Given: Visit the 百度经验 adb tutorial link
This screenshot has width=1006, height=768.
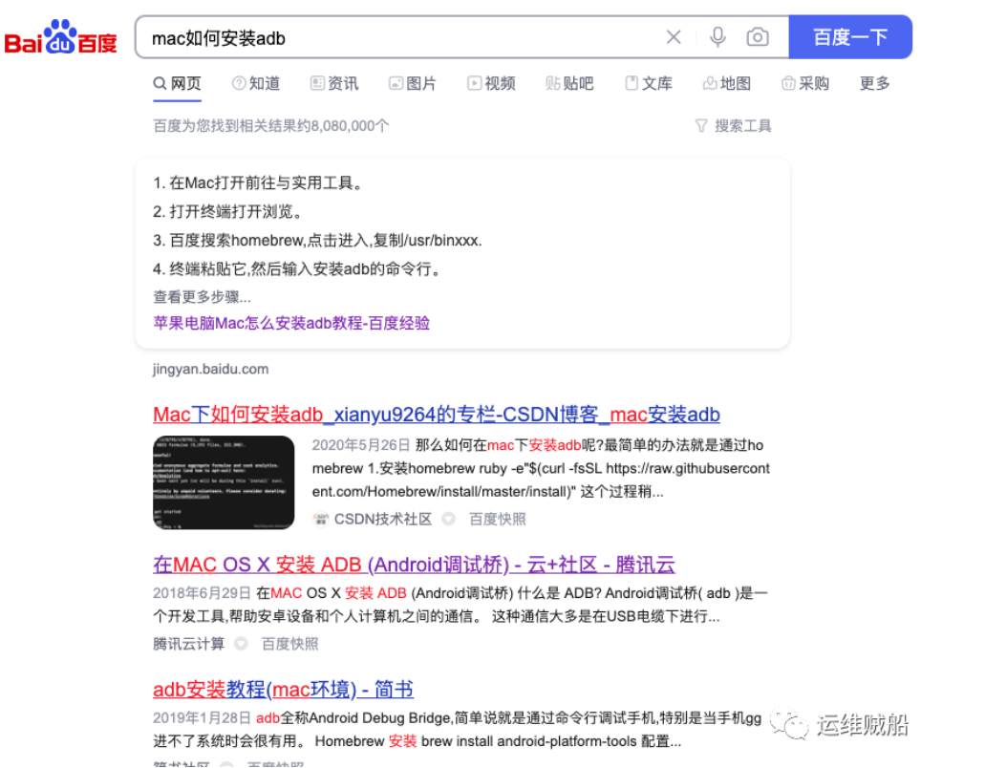Looking at the screenshot, I should coord(290,323).
